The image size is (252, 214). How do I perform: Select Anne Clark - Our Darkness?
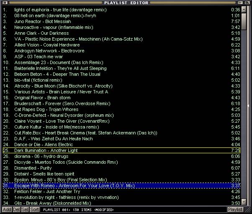point(41,33)
